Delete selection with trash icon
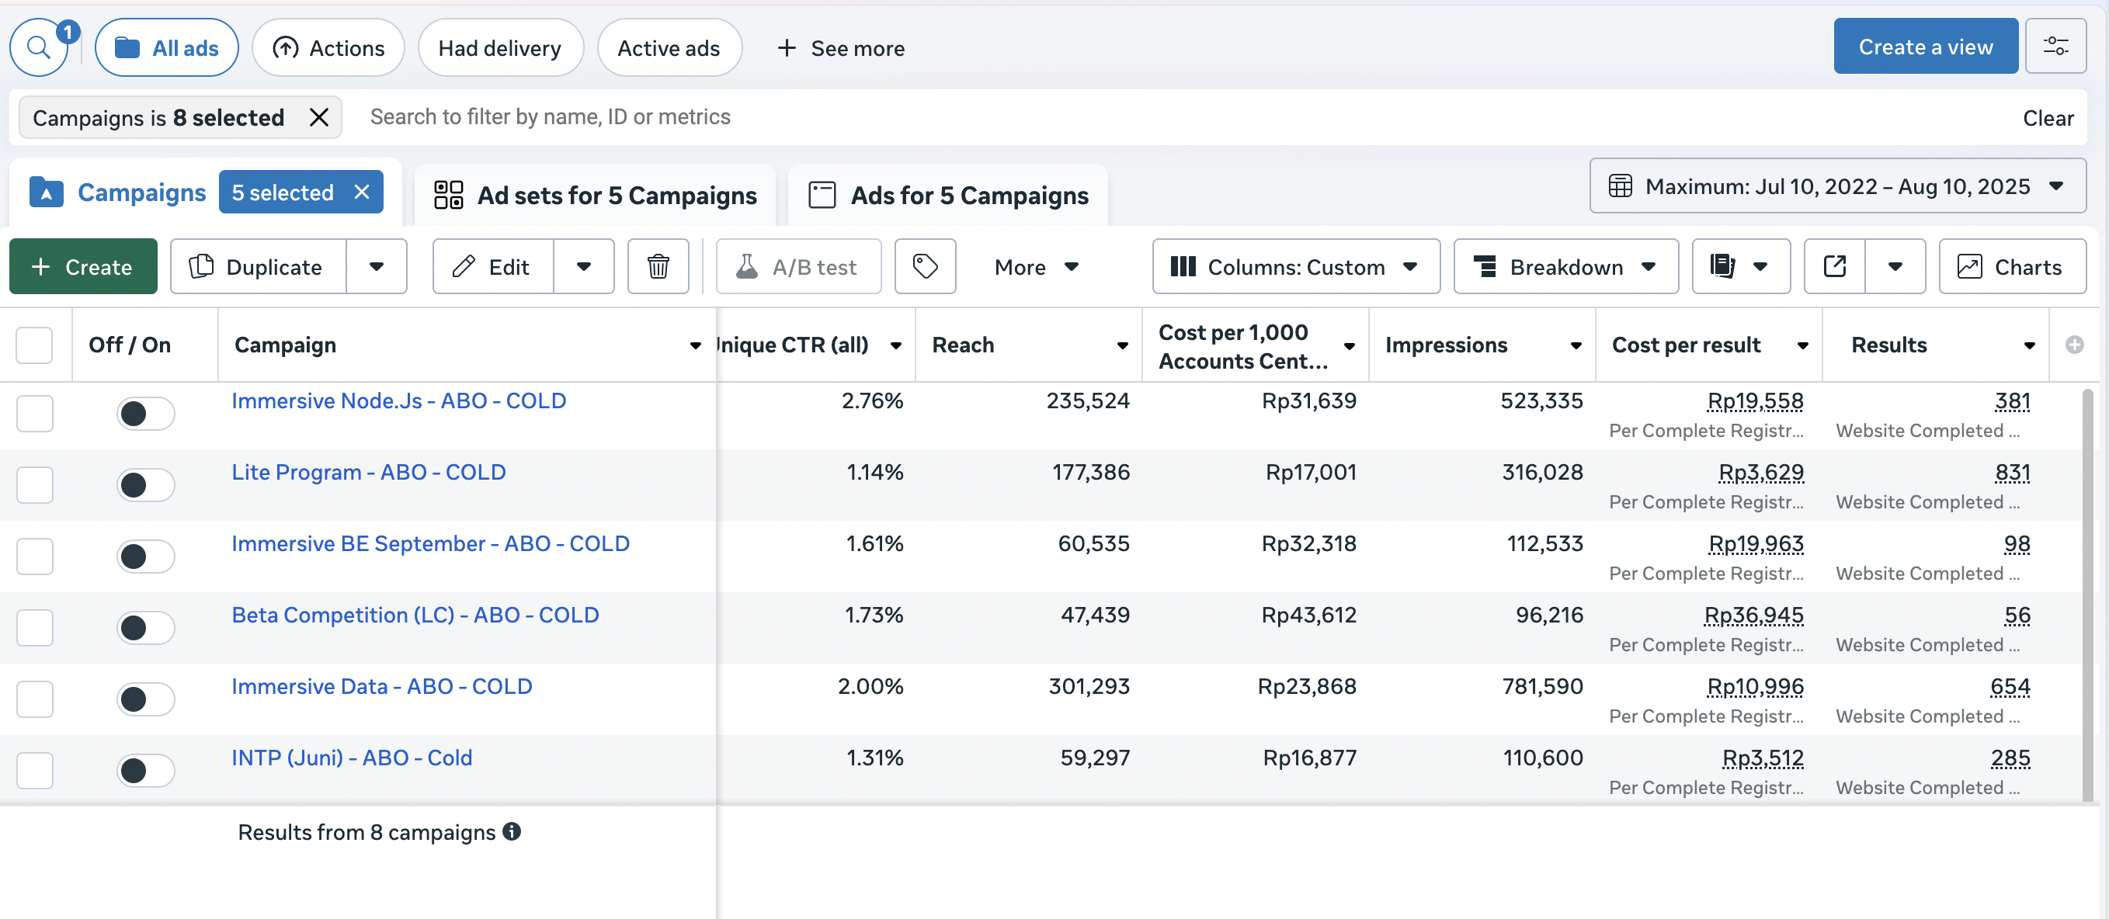Viewport: 2109px width, 919px height. (x=658, y=266)
